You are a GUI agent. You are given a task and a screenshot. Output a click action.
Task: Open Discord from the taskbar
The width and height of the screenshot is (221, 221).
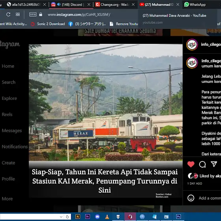(x=97, y=217)
